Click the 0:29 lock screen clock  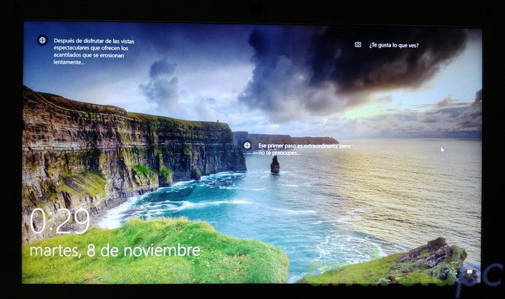click(59, 222)
